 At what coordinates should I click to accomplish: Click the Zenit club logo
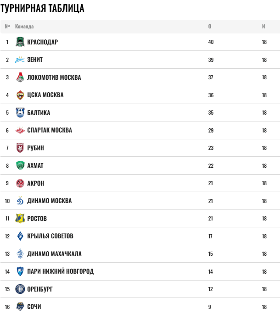[20, 60]
